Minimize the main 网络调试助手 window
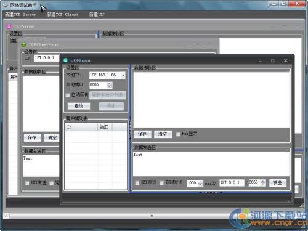The image size is (308, 231). click(x=274, y=4)
